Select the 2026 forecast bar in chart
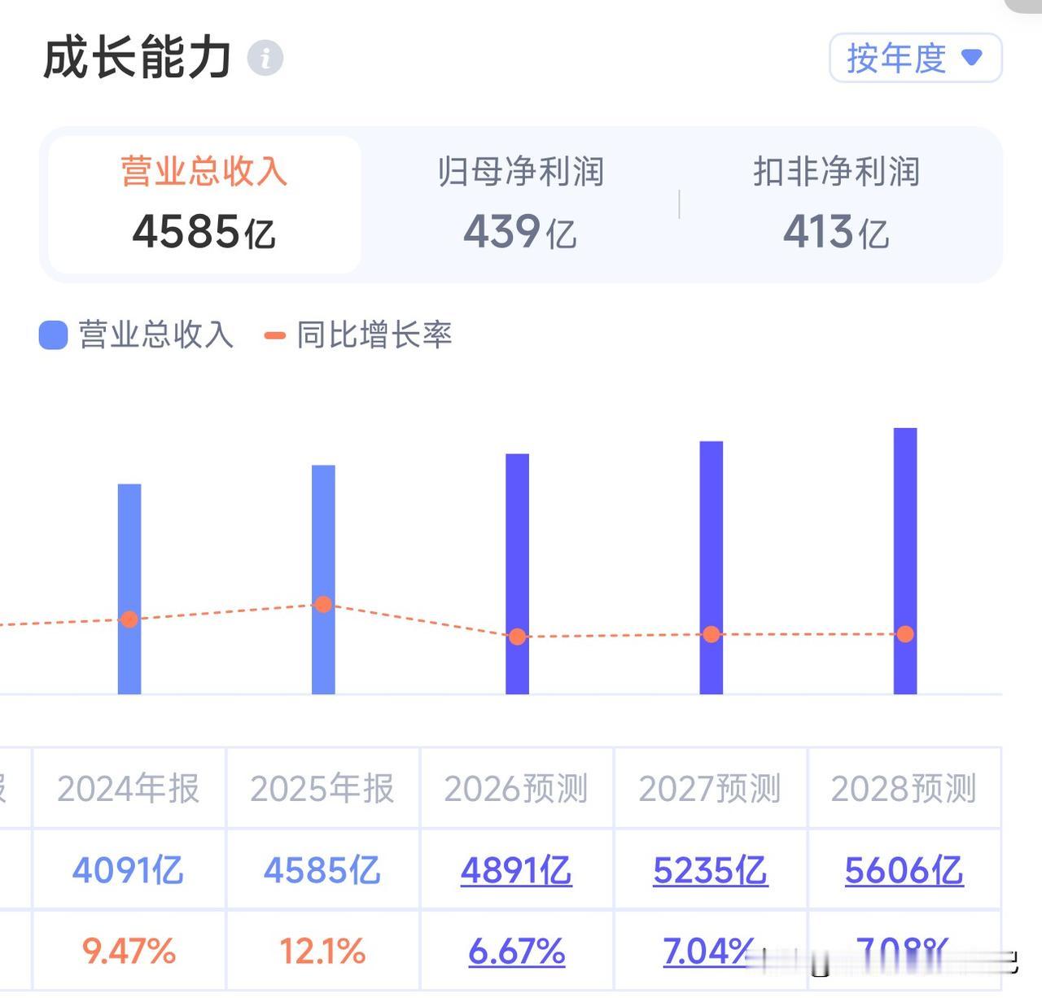 (x=517, y=574)
